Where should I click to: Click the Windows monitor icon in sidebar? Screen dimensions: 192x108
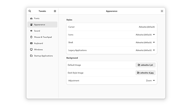pyautogui.click(x=31, y=50)
